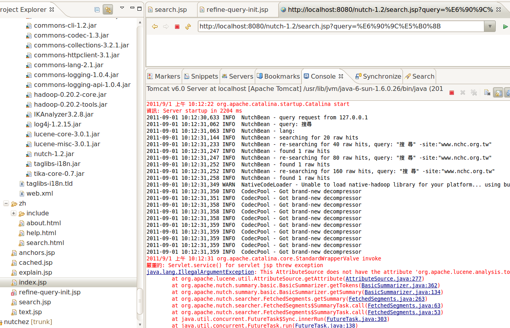Close the Project Explorer view tab
The height and width of the screenshot is (328, 510).
tap(52, 9)
